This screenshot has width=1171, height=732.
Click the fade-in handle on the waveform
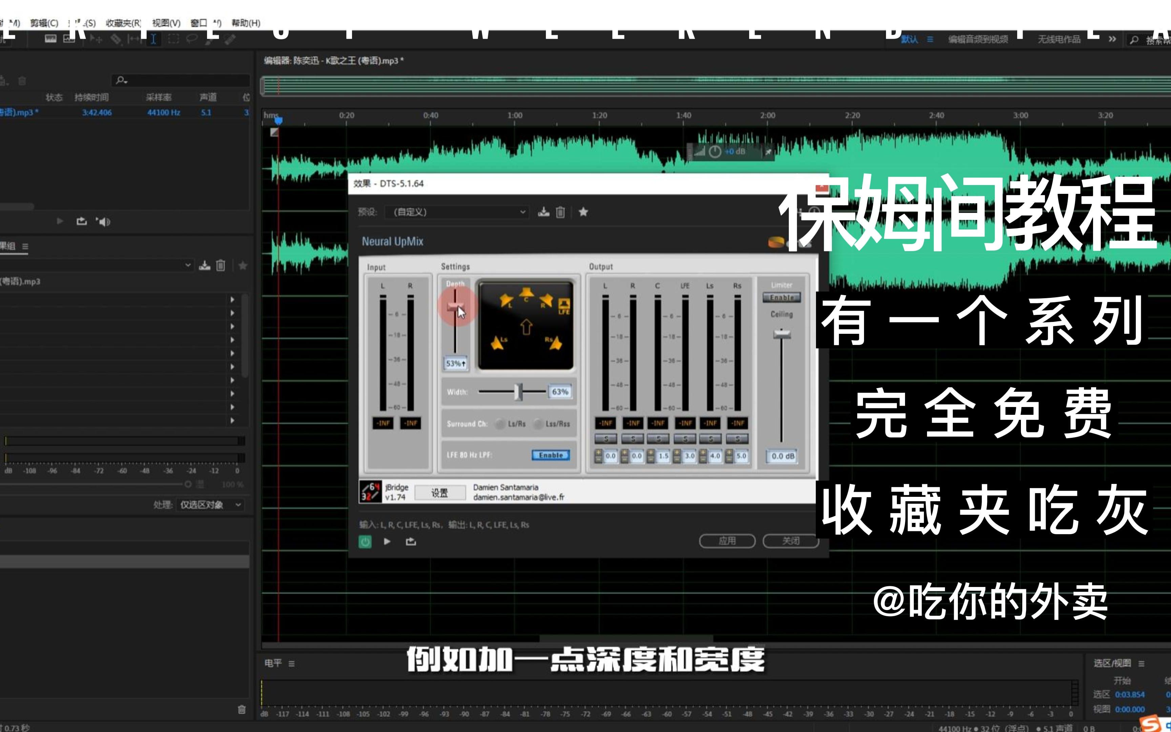click(274, 132)
